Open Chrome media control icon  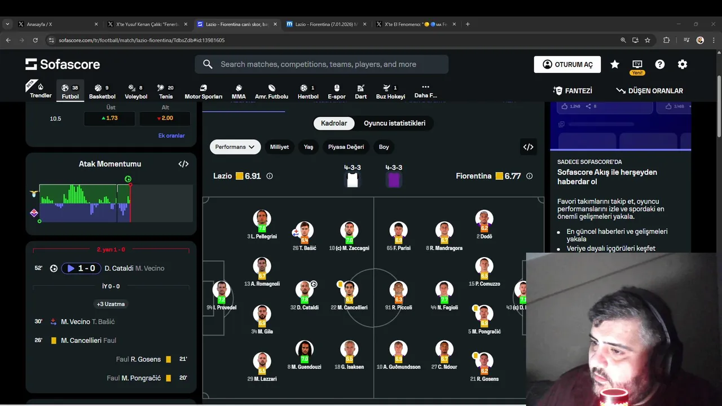[686, 40]
